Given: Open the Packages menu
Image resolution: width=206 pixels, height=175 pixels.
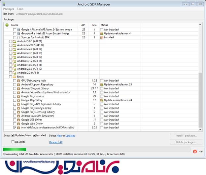Looking at the screenshot, I should pyautogui.click(x=9, y=9).
